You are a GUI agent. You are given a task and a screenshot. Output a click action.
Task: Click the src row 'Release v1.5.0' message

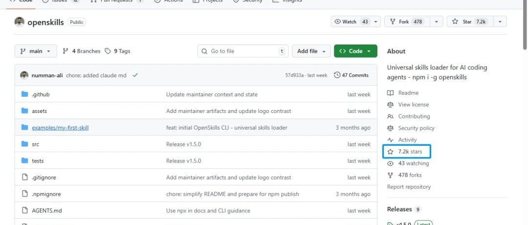tap(183, 144)
